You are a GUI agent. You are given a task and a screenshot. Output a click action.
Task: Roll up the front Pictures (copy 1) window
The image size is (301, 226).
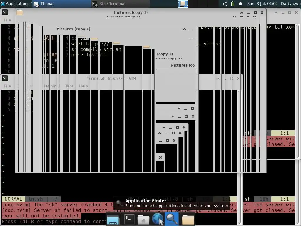click(x=242, y=12)
